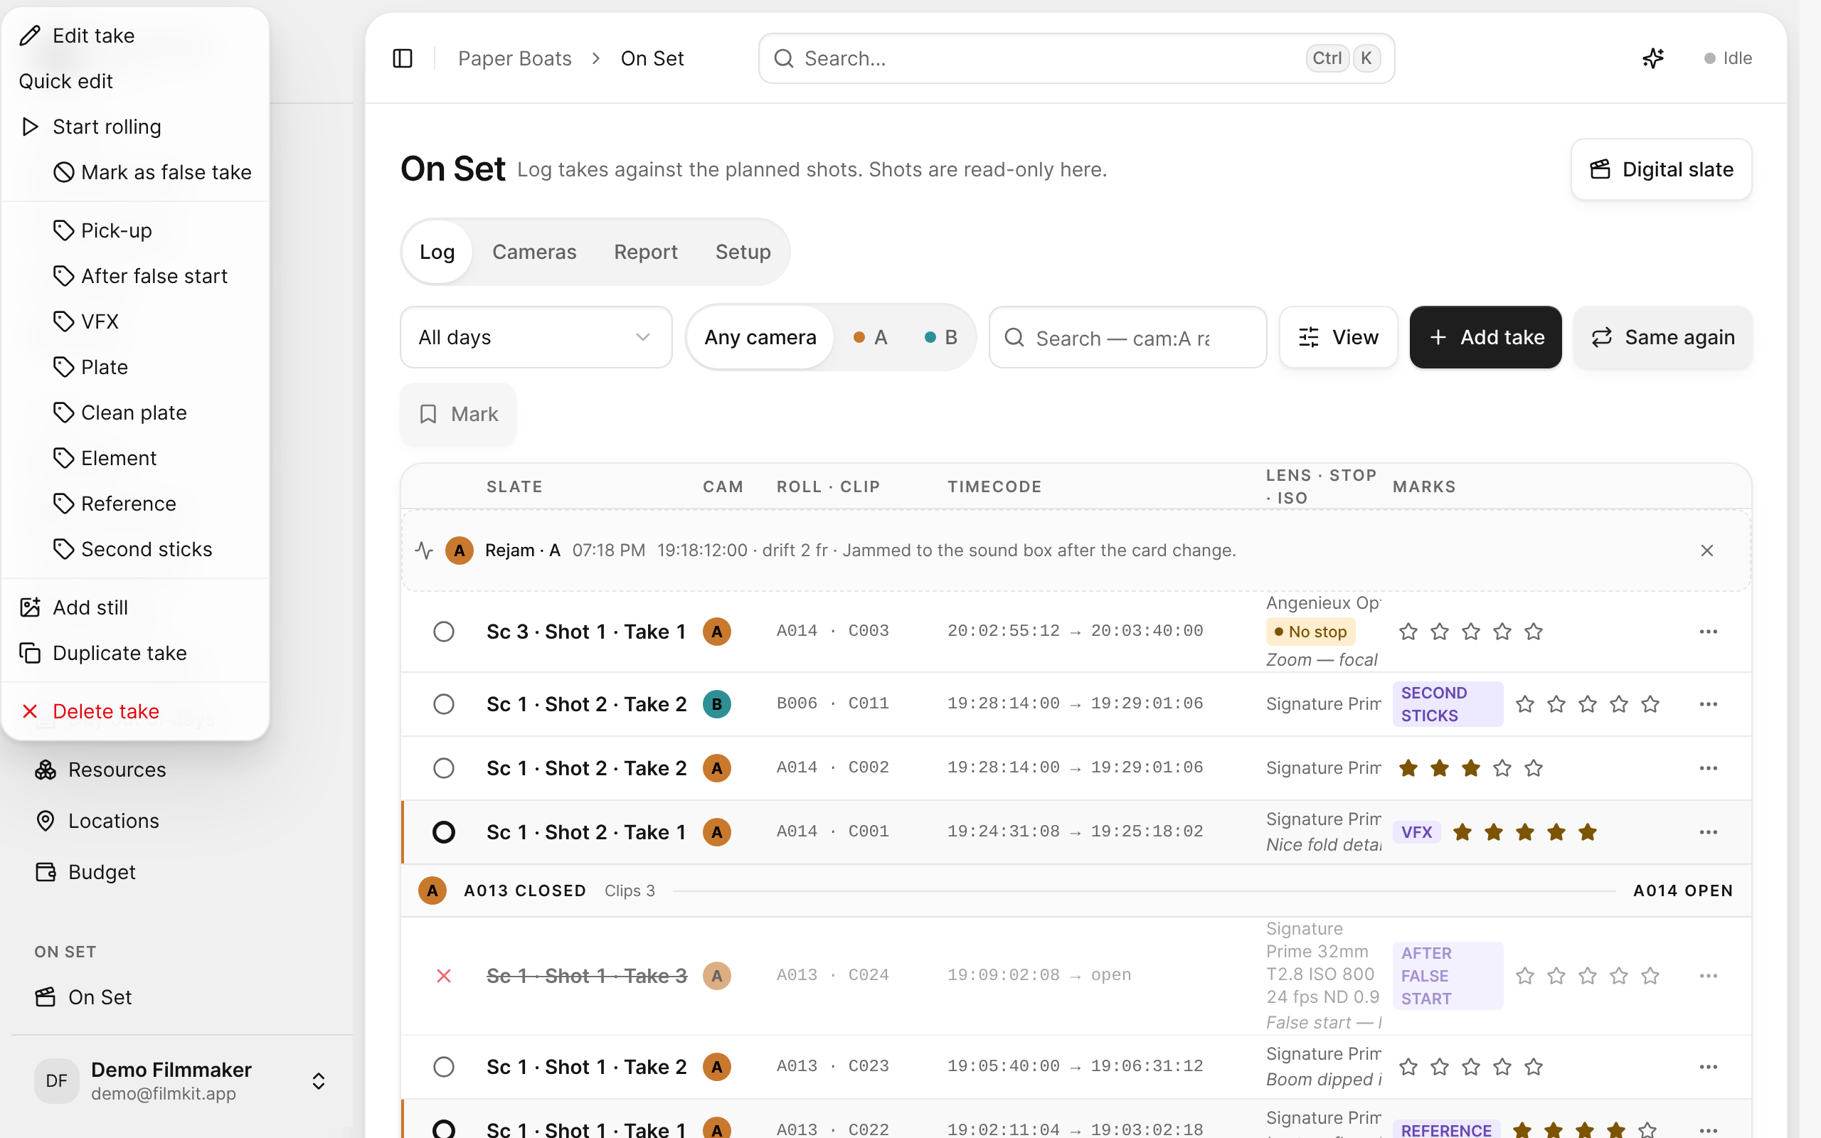
Task: Open the View options menu
Action: 1339,337
